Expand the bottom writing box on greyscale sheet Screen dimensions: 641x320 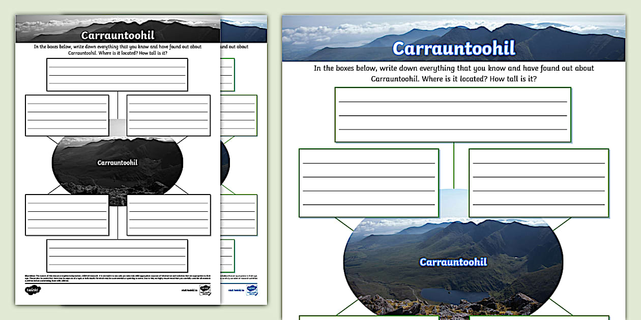coord(117,257)
